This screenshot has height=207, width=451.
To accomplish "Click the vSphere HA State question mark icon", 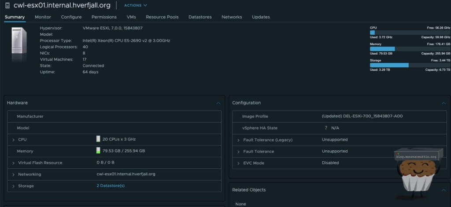I will 326,128.
